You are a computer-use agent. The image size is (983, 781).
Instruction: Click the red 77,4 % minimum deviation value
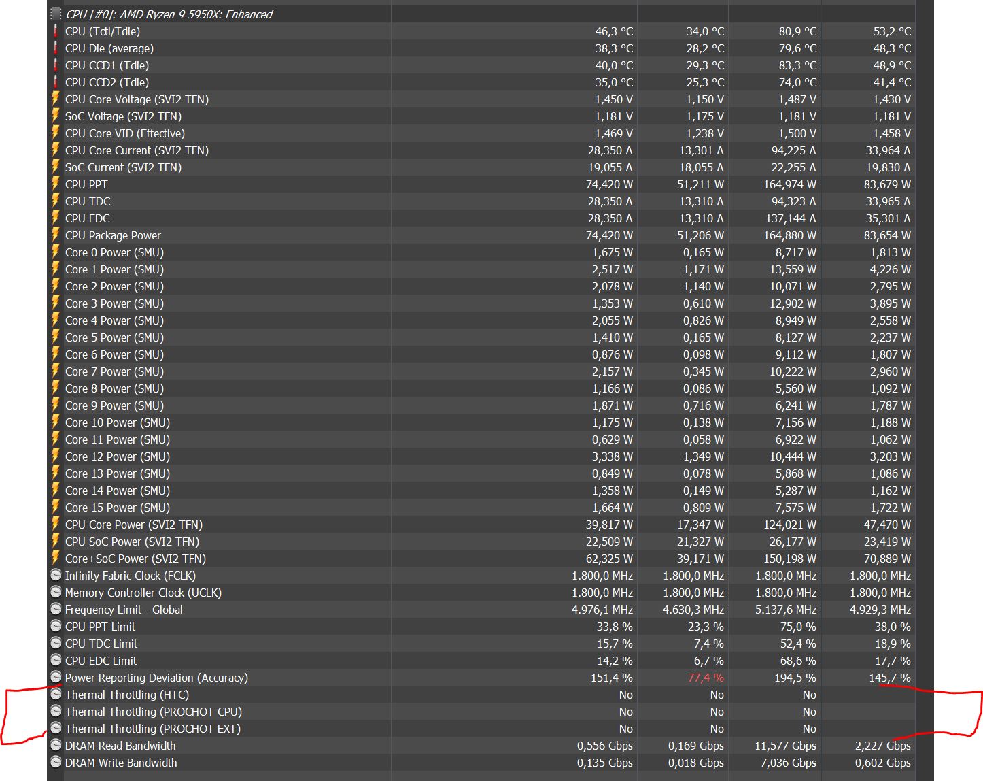pyautogui.click(x=706, y=678)
